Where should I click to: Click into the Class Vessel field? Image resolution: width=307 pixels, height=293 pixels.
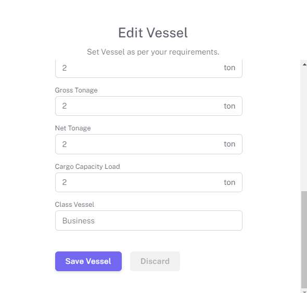click(x=149, y=220)
